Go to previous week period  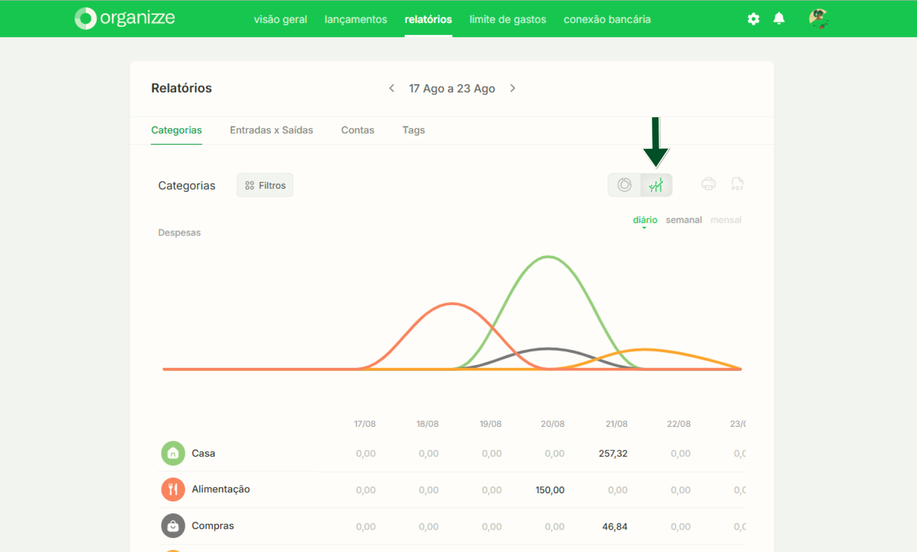[x=392, y=88]
